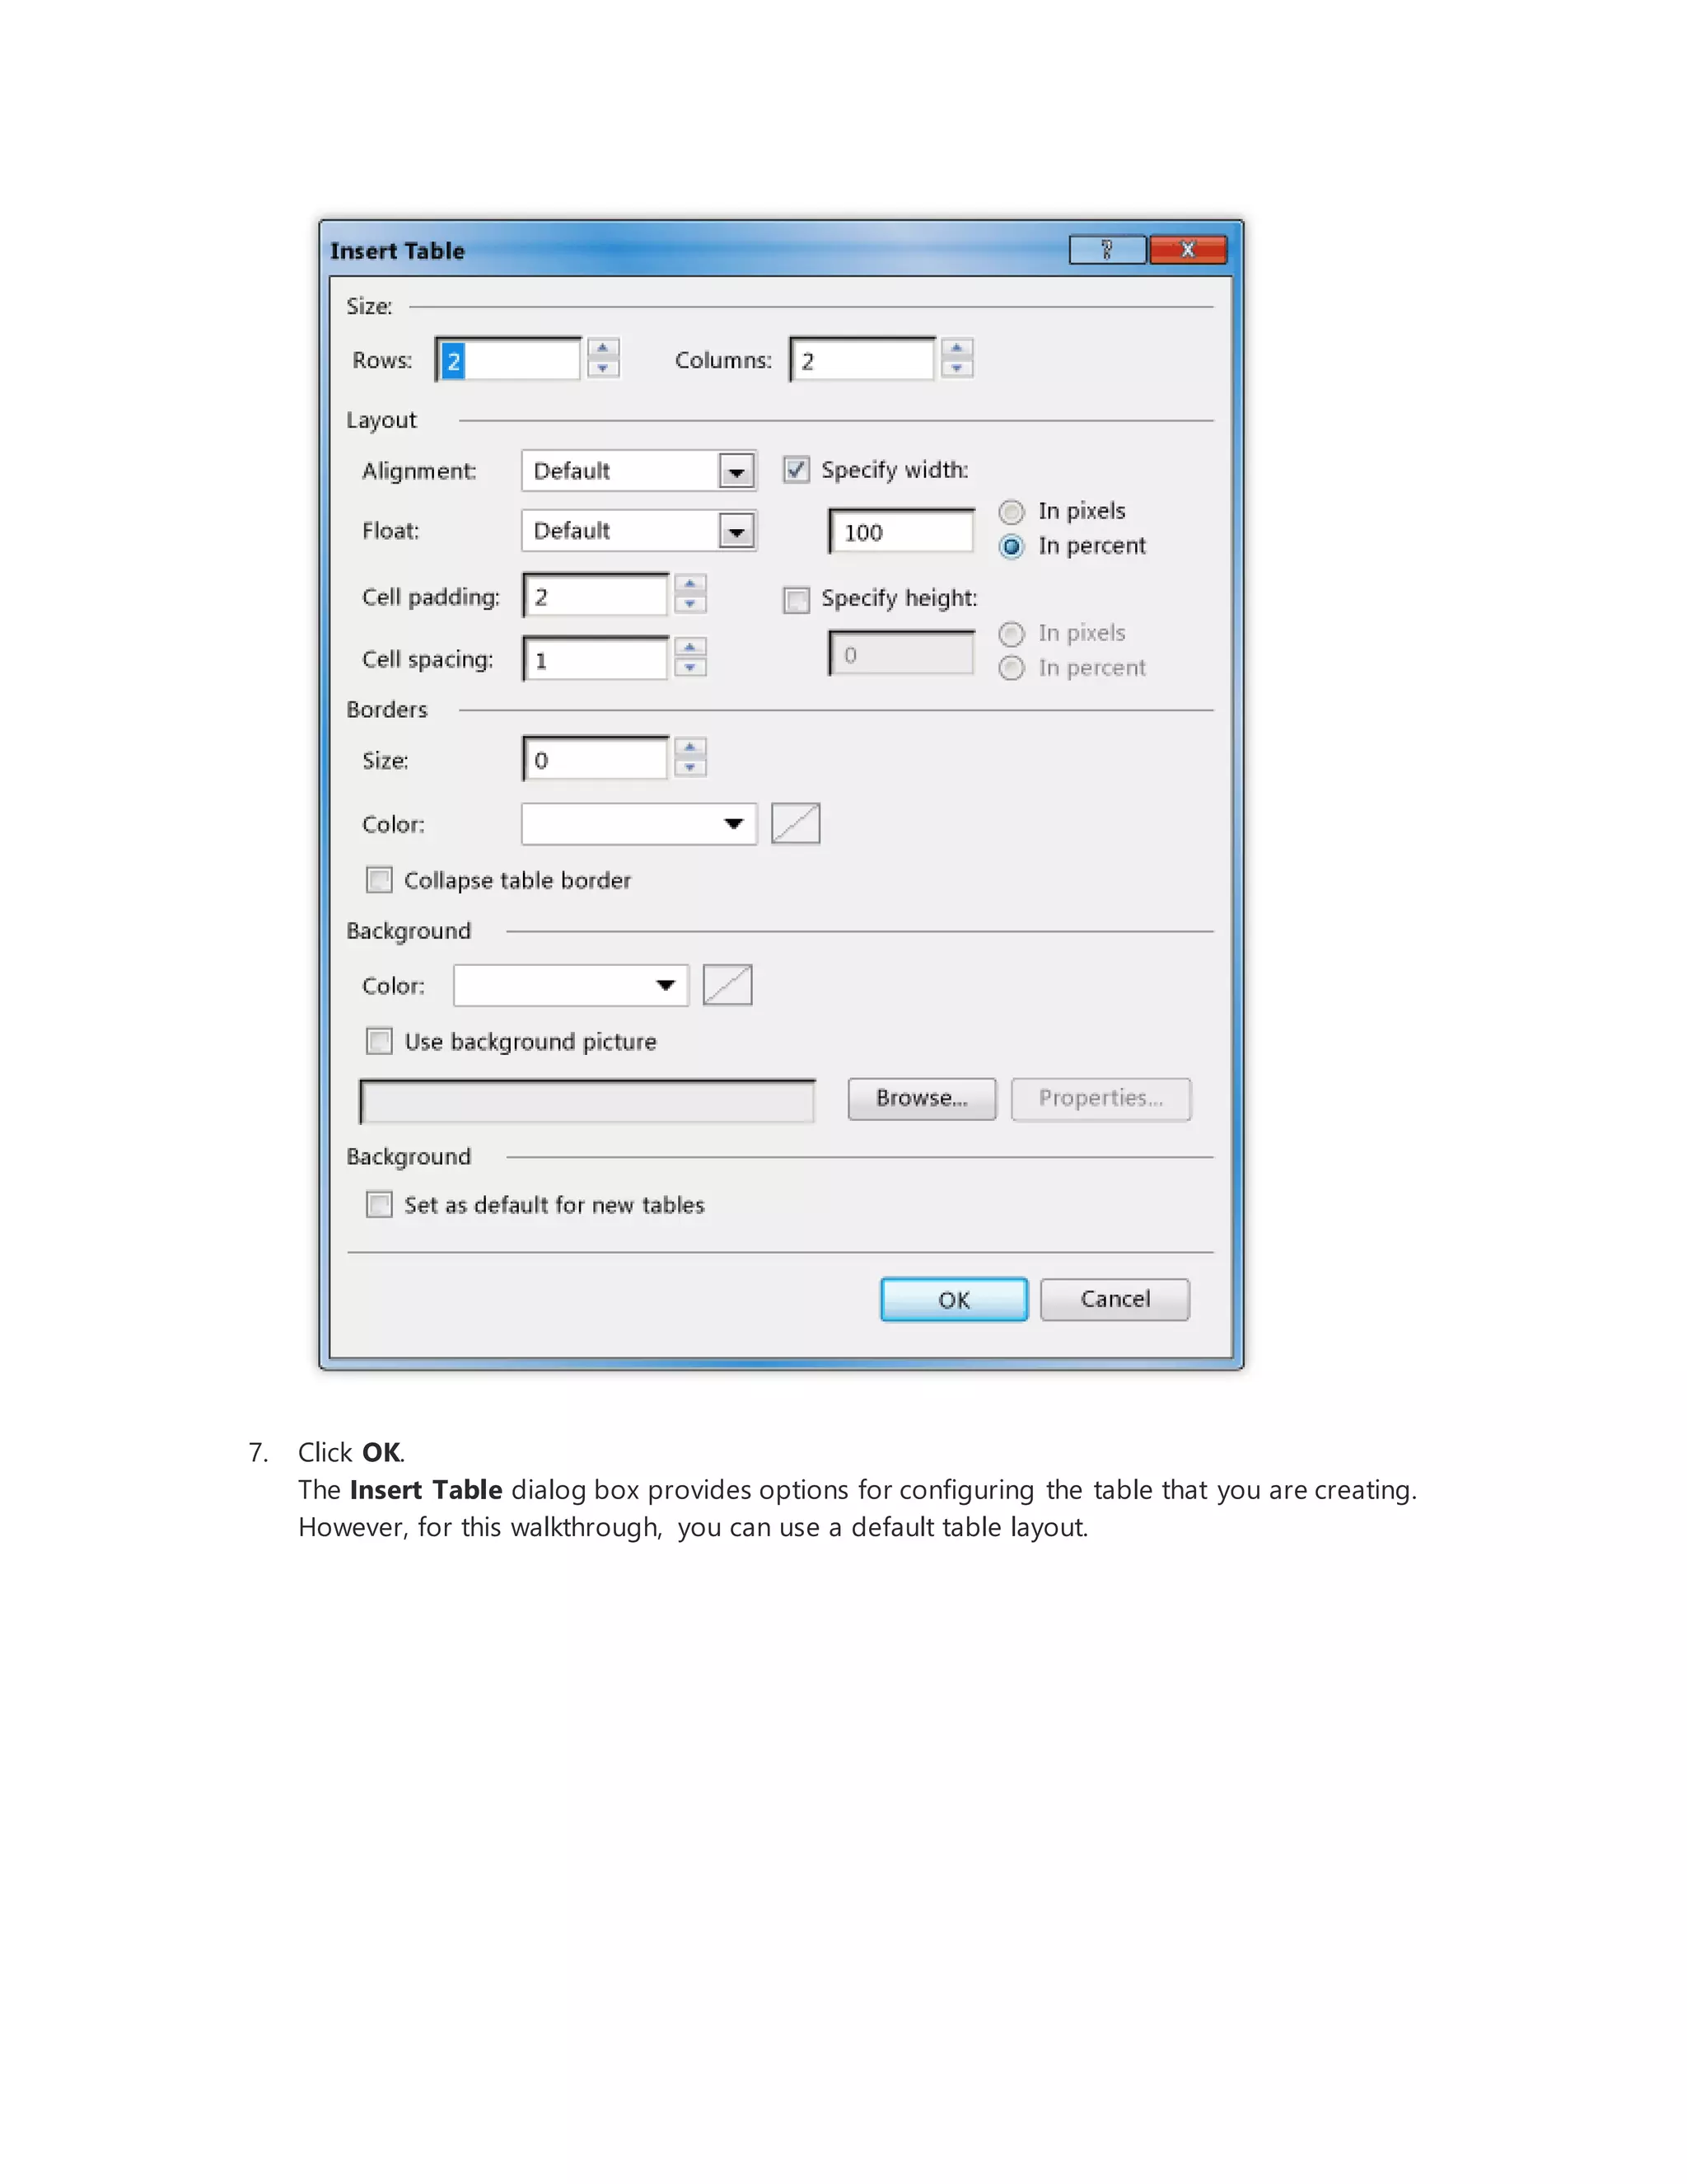The width and height of the screenshot is (1687, 2184).
Task: Click the Help question mark button
Action: pos(1106,250)
